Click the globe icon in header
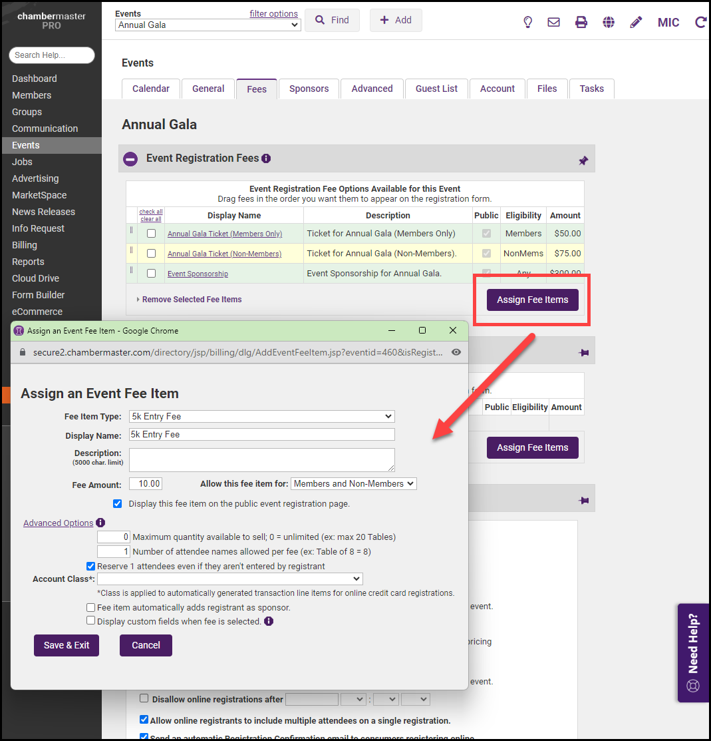Image resolution: width=711 pixels, height=741 pixels. click(609, 22)
